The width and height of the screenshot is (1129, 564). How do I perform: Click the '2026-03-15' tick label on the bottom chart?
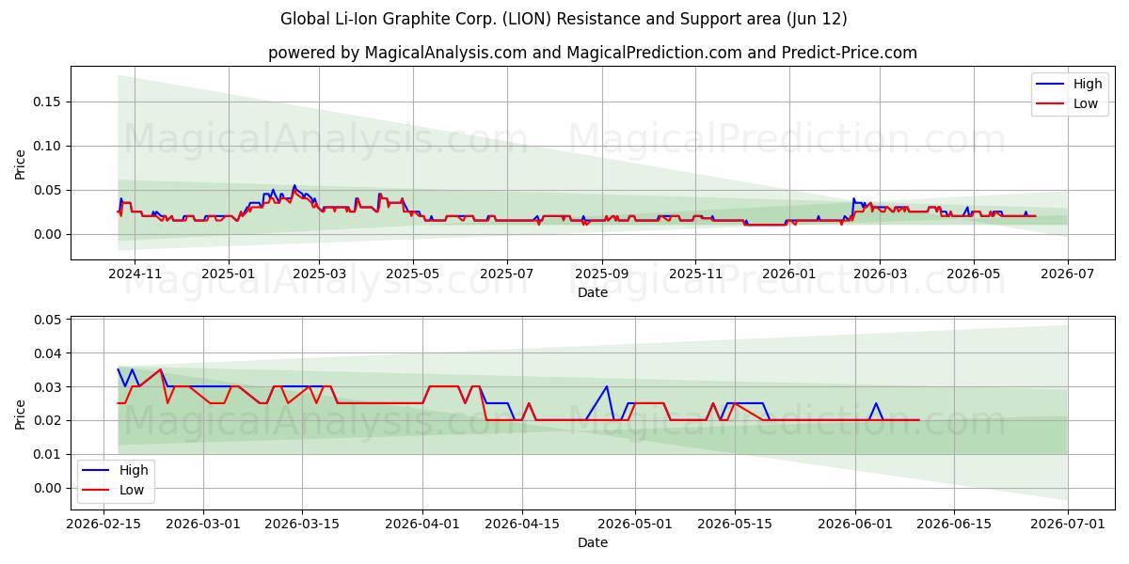(302, 524)
